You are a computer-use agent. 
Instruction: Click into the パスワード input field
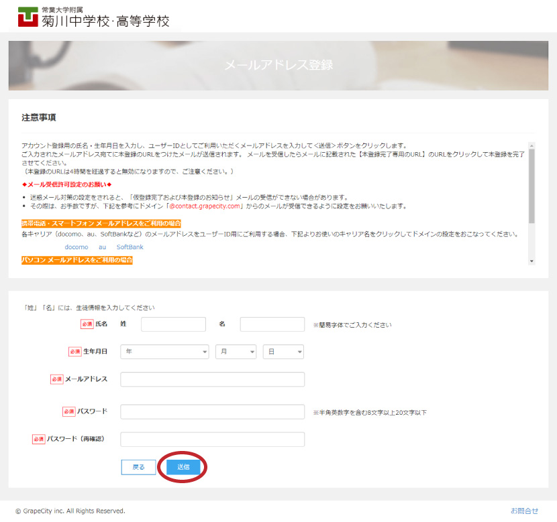click(212, 411)
